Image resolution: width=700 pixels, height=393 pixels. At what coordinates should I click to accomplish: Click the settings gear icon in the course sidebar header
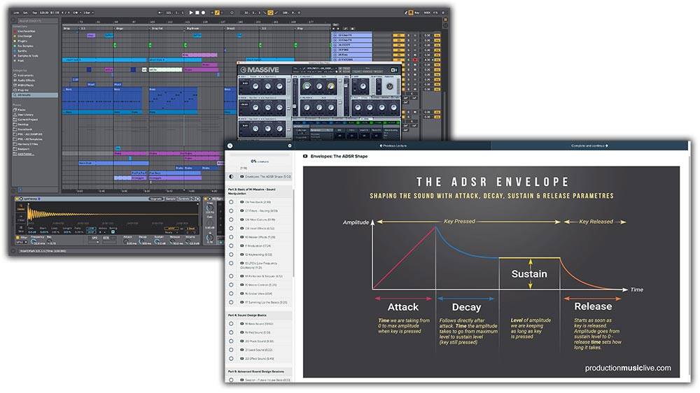(290, 146)
